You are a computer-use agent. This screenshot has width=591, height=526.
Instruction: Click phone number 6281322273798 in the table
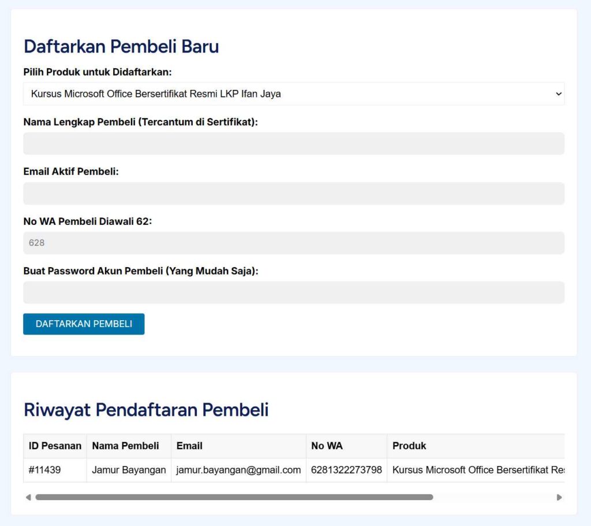pyautogui.click(x=346, y=470)
